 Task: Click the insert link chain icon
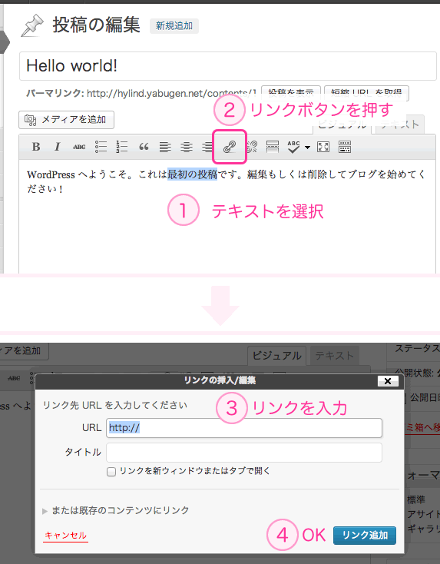[230, 147]
